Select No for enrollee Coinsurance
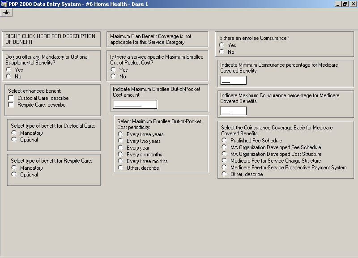Image resolution: width=358 pixels, height=258 pixels. pos(222,52)
